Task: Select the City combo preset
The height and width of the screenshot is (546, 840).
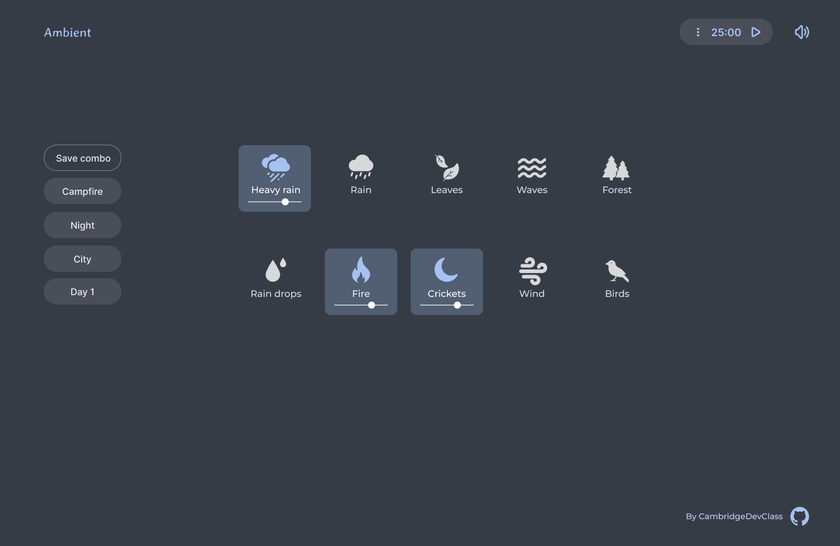Action: (82, 259)
